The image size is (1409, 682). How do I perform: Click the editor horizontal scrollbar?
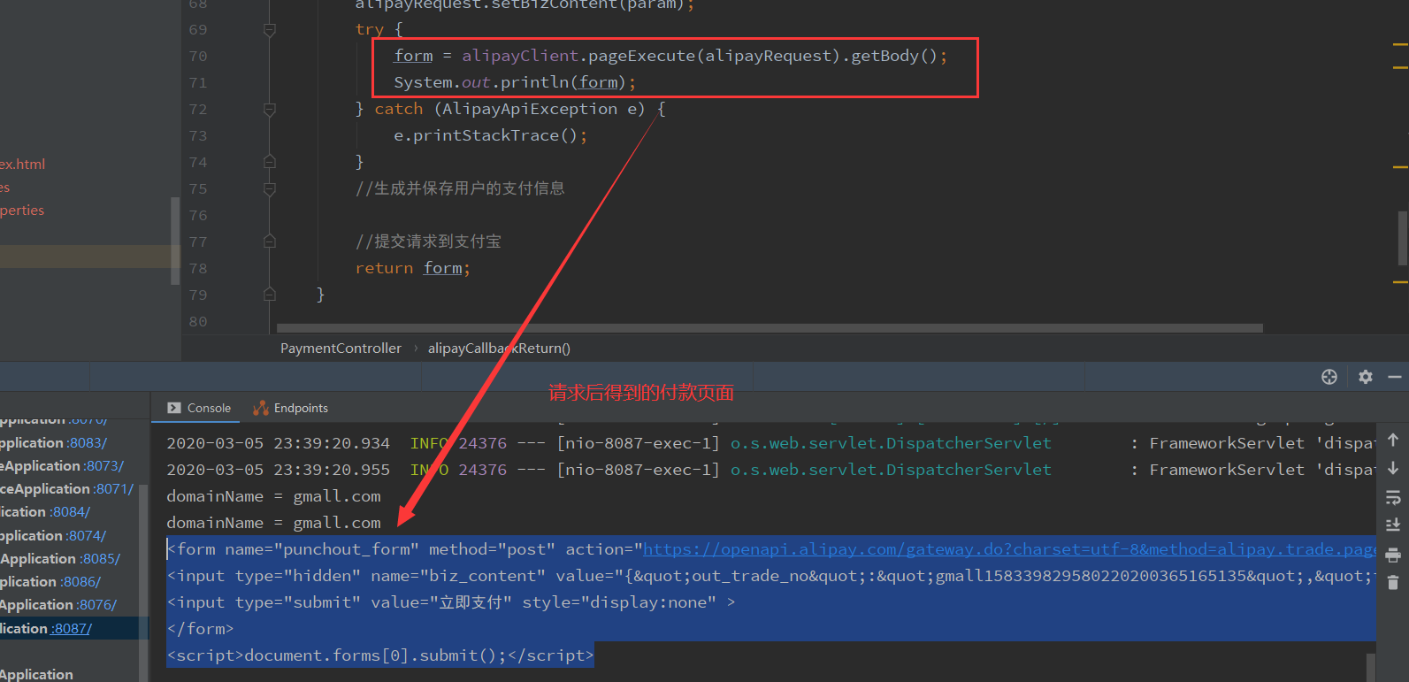coord(770,328)
